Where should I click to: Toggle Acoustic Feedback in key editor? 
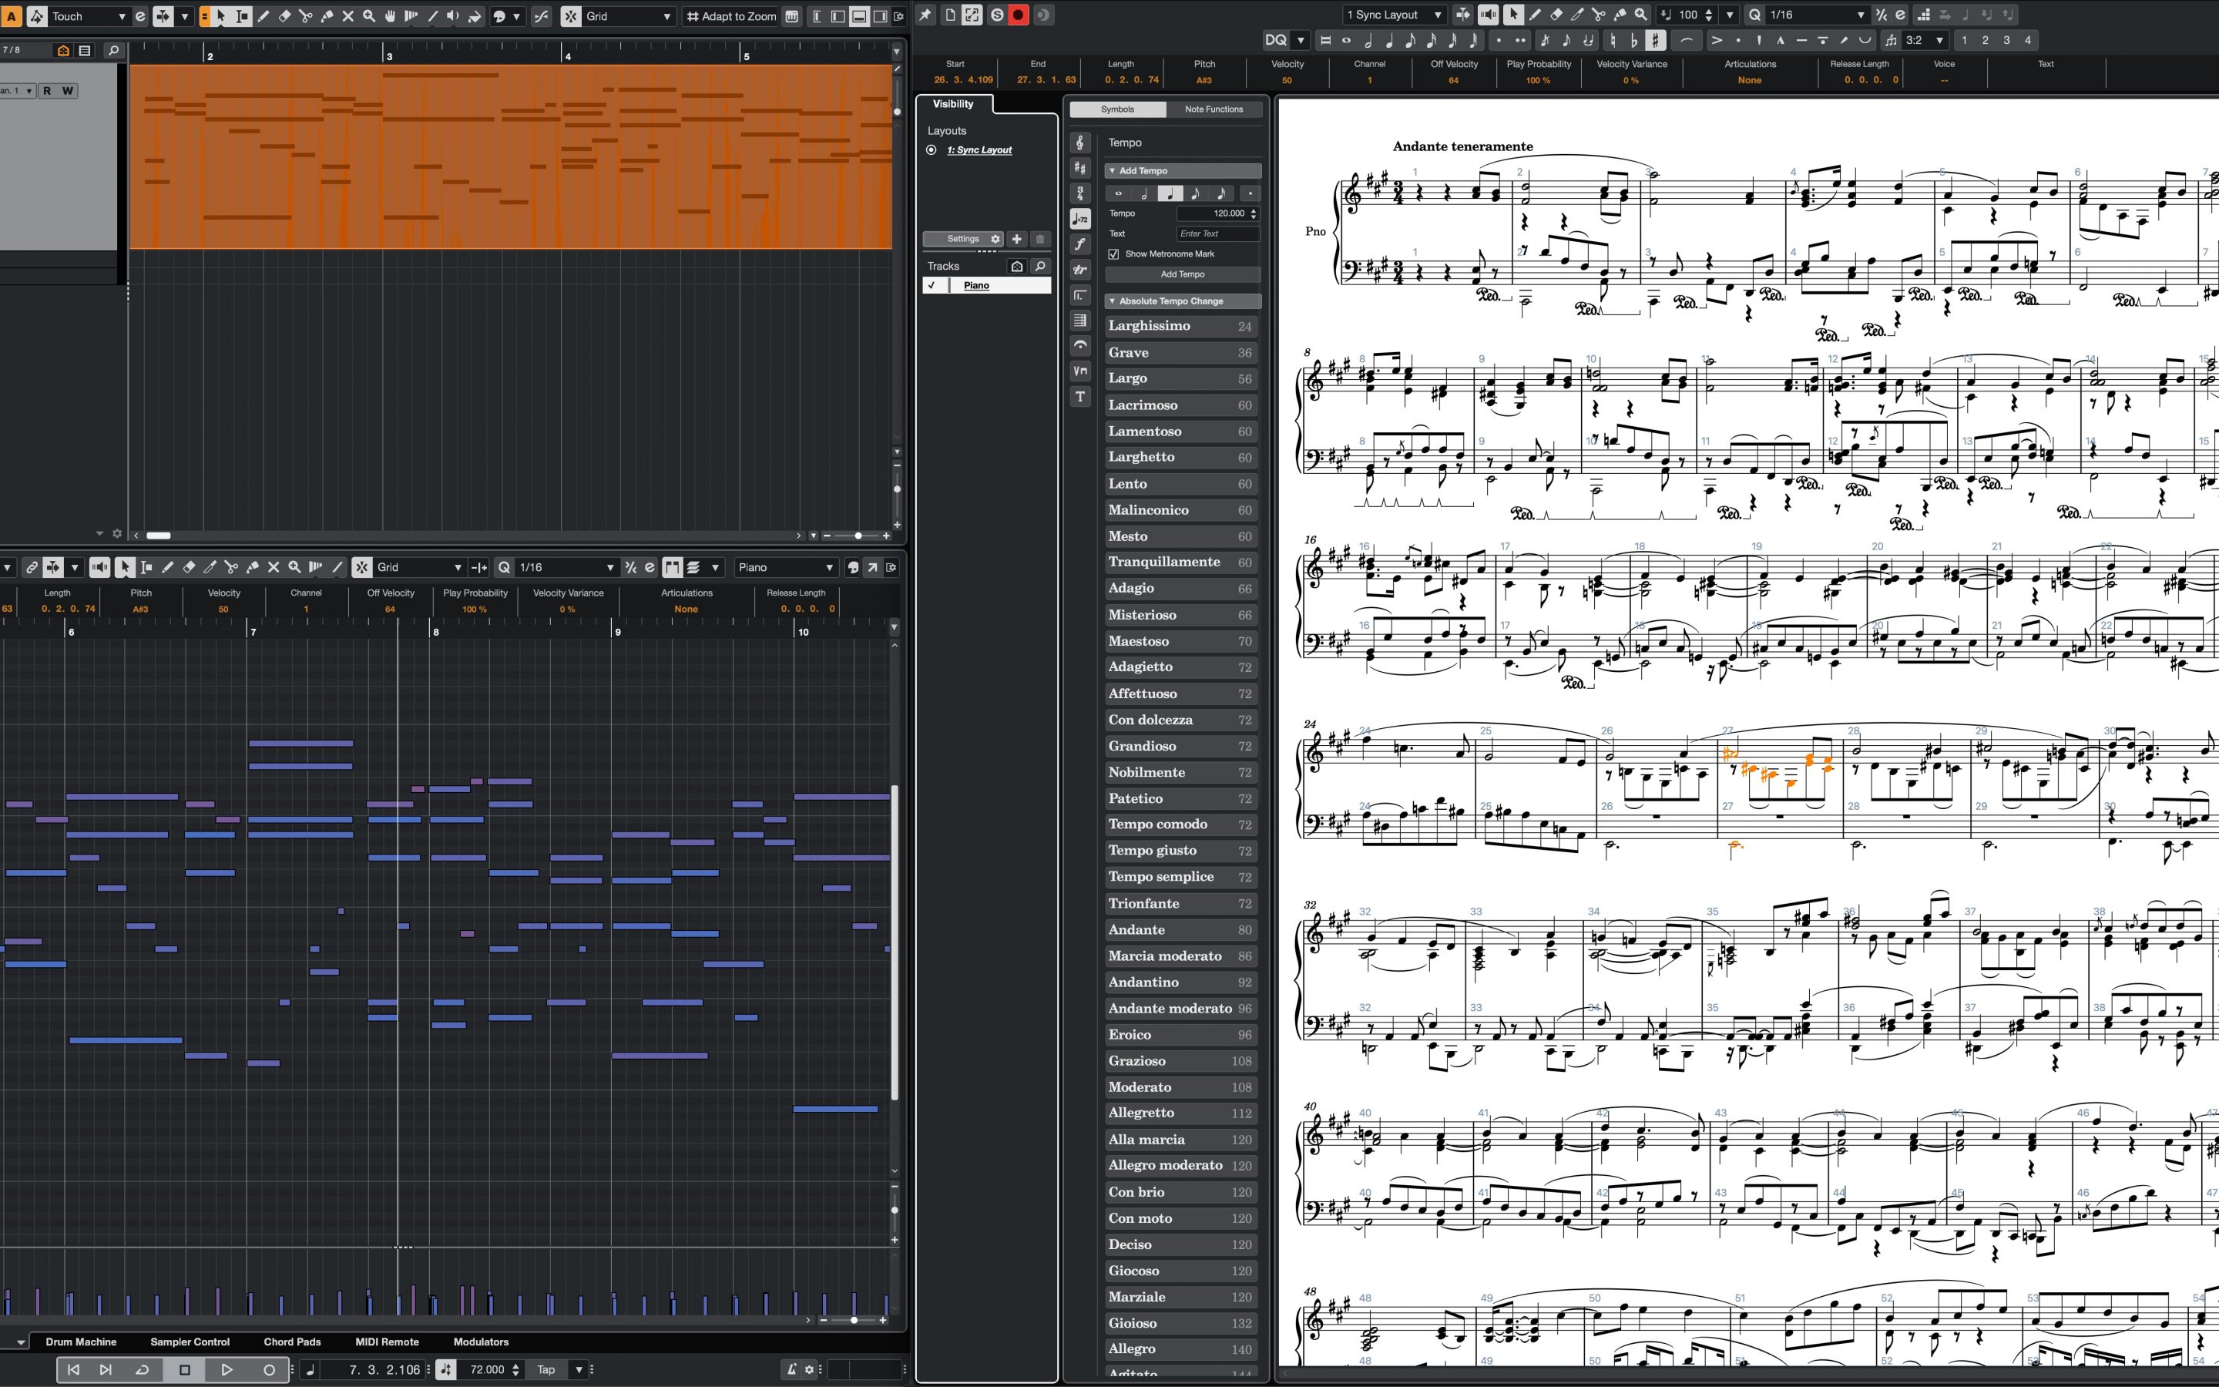[100, 567]
